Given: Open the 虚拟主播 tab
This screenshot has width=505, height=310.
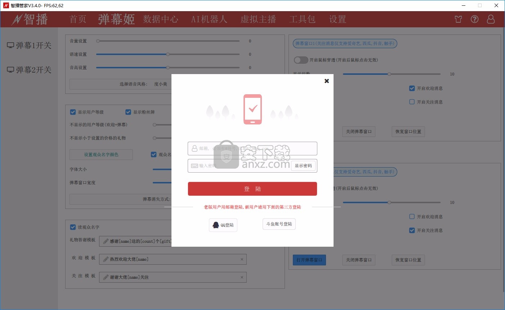Looking at the screenshot, I should point(258,19).
